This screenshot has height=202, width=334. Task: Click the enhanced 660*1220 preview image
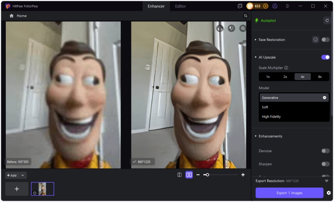tap(189, 95)
